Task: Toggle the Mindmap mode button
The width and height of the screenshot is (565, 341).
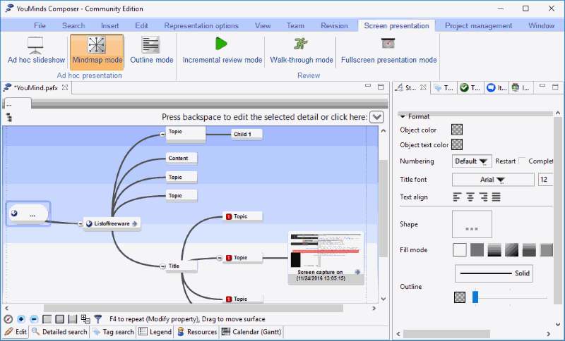Action: coord(97,51)
